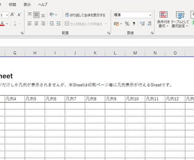Click the 凡例10 cell
The width and height of the screenshot is (194, 160).
135,99
